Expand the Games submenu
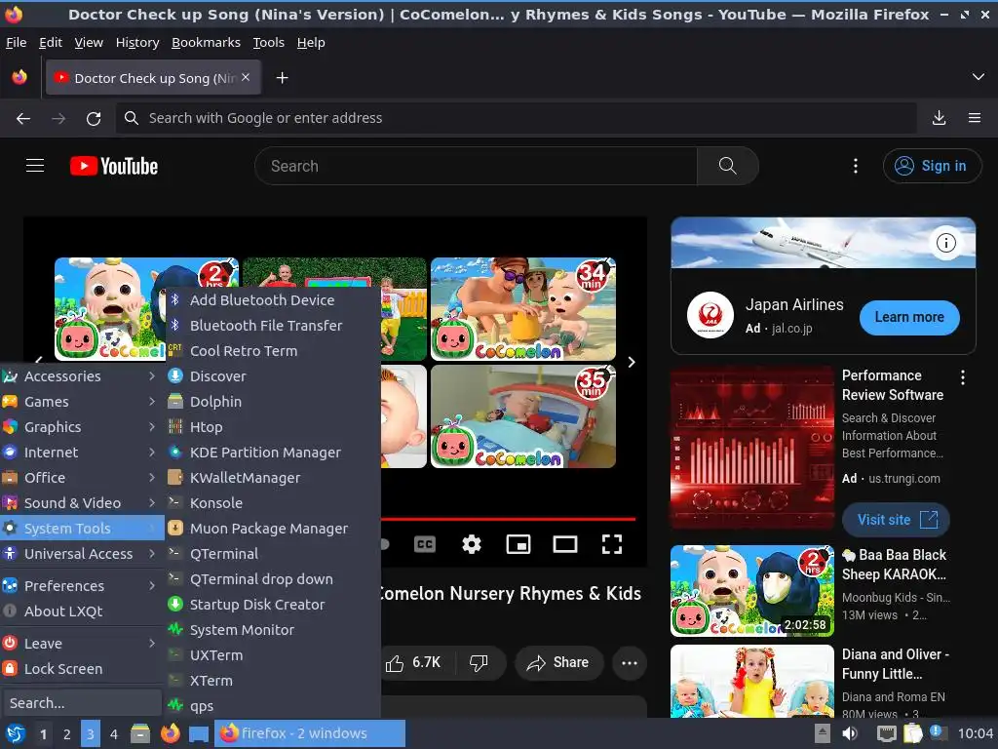 (82, 401)
